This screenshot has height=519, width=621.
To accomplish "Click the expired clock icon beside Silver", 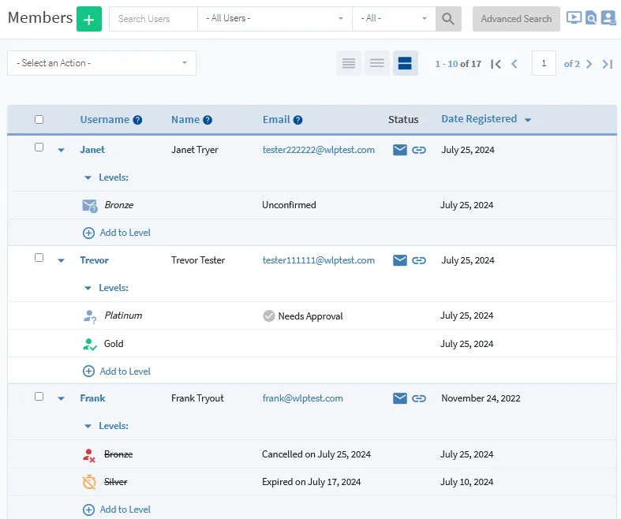I will point(89,482).
